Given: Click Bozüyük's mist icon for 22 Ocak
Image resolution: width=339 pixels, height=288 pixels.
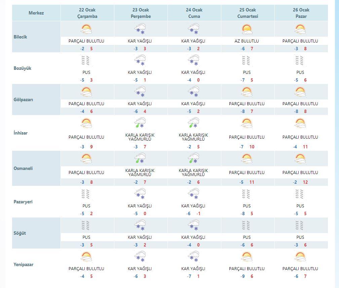Looking at the screenshot, I should pyautogui.click(x=86, y=60).
